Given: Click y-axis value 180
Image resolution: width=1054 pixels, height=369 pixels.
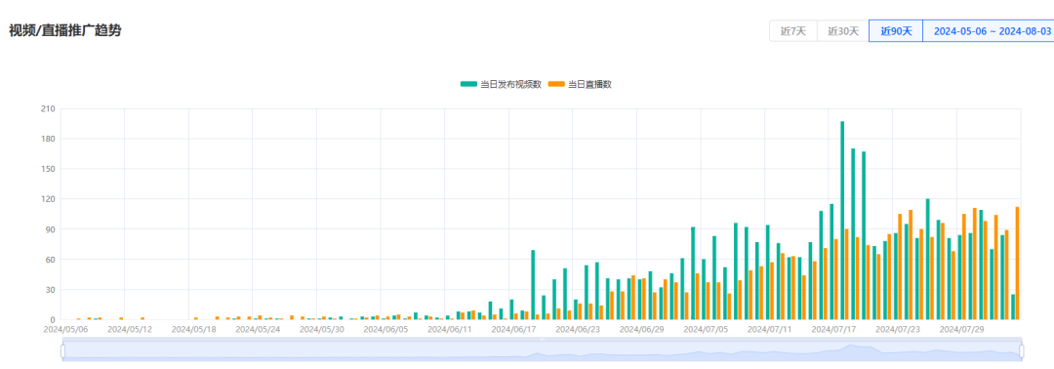Looking at the screenshot, I should 49,139.
